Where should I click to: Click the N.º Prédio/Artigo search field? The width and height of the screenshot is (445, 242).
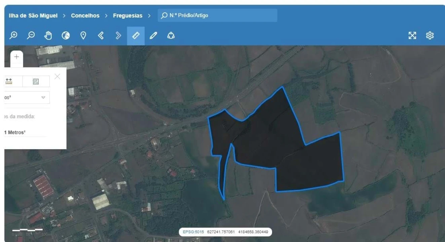217,15
